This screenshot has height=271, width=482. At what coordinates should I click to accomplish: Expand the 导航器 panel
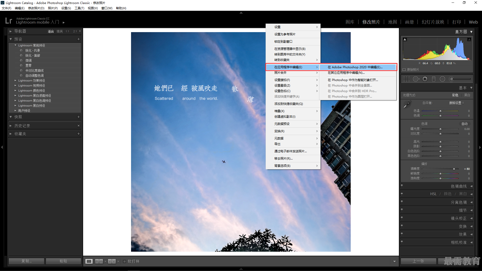tap(11, 31)
